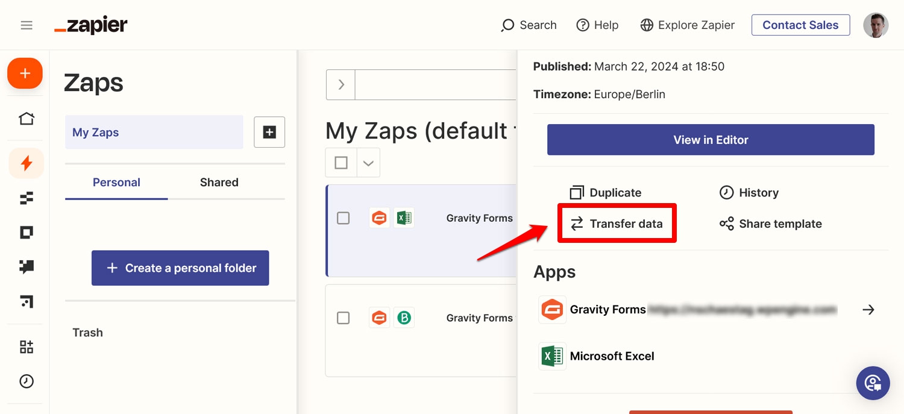This screenshot has width=904, height=414.
Task: Click the green B app icon in second Zap
Action: point(403,318)
